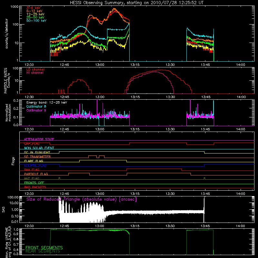Click the 13:00 tick label under the flags panel
258x258 pixels.
100,194
